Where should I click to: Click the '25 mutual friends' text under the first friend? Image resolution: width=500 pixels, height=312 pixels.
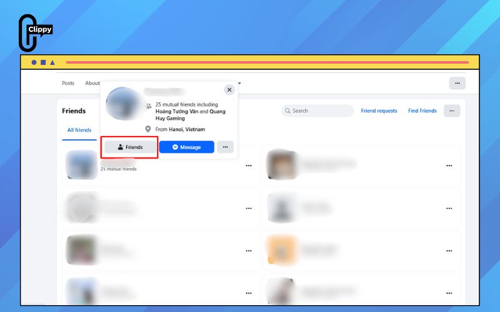(x=118, y=169)
